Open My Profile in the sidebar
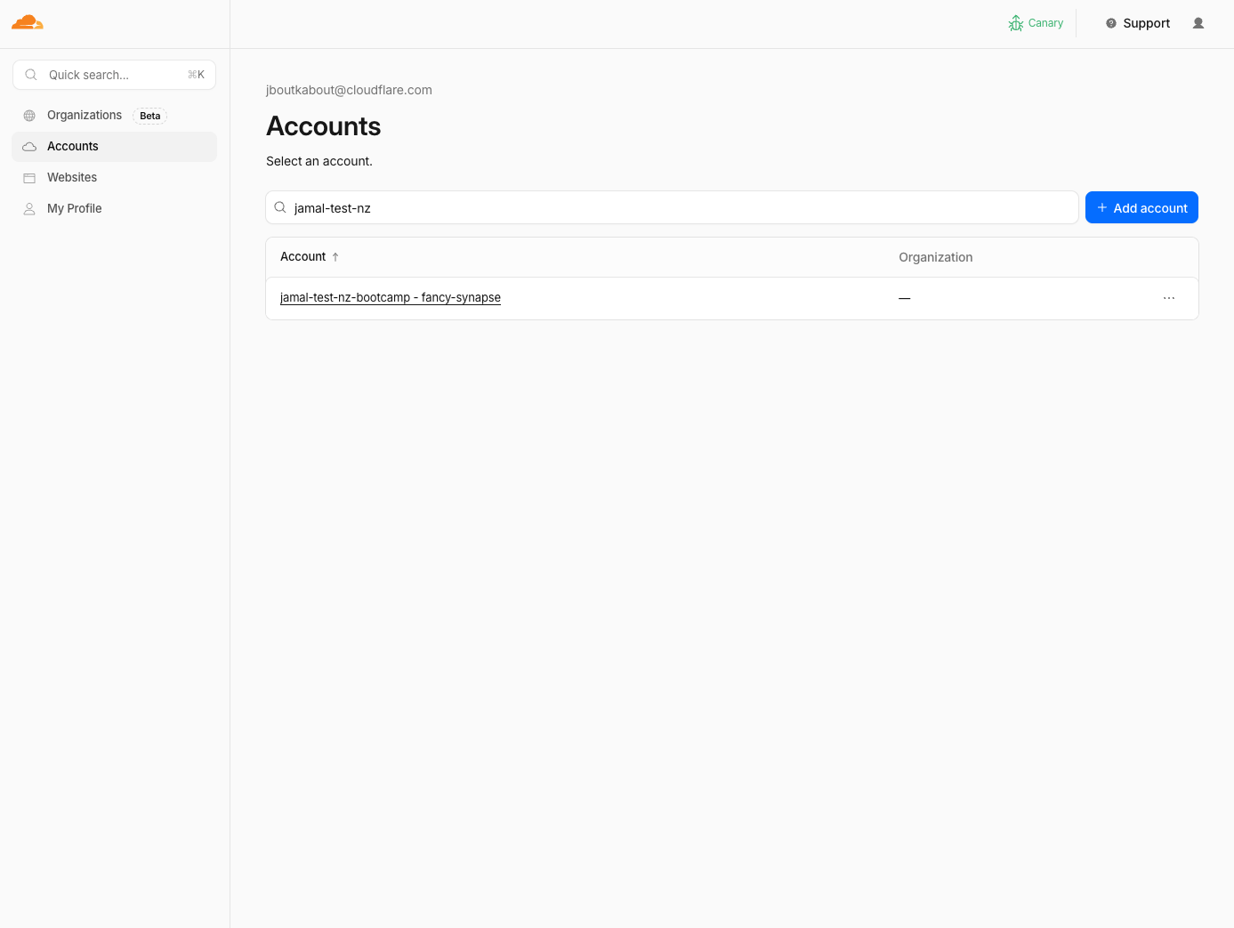 [x=114, y=209]
